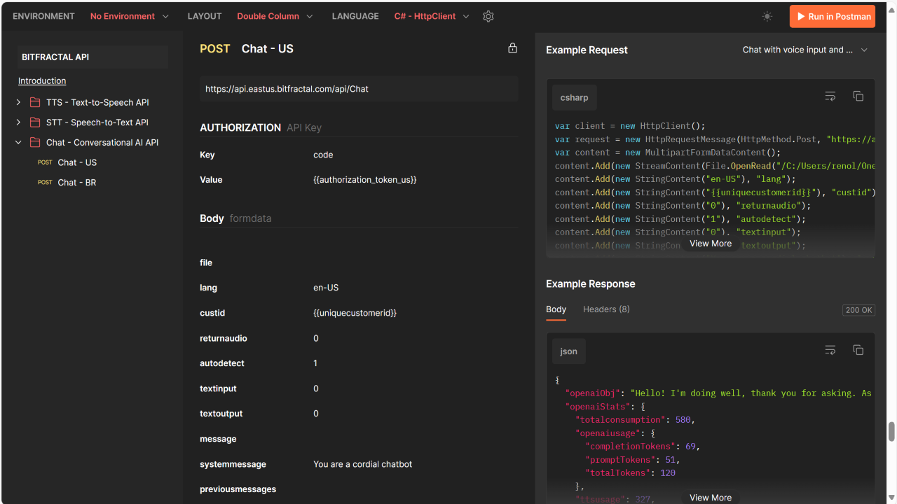Click the previousmessages parameter name
The height and width of the screenshot is (504, 897).
[238, 489]
